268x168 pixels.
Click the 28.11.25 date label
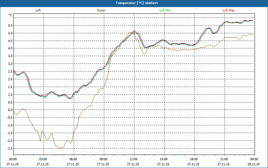pos(254,164)
